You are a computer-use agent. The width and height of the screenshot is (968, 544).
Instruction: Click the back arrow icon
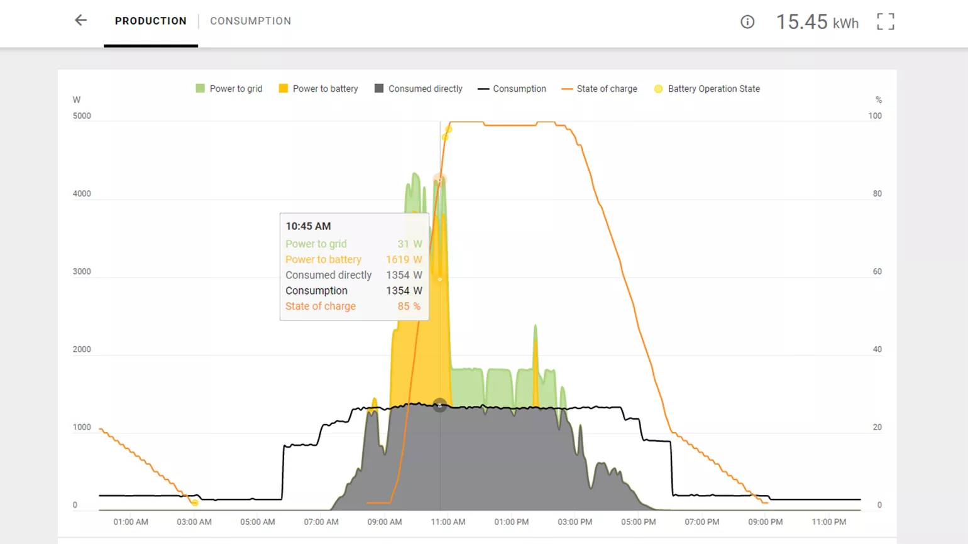click(x=81, y=21)
